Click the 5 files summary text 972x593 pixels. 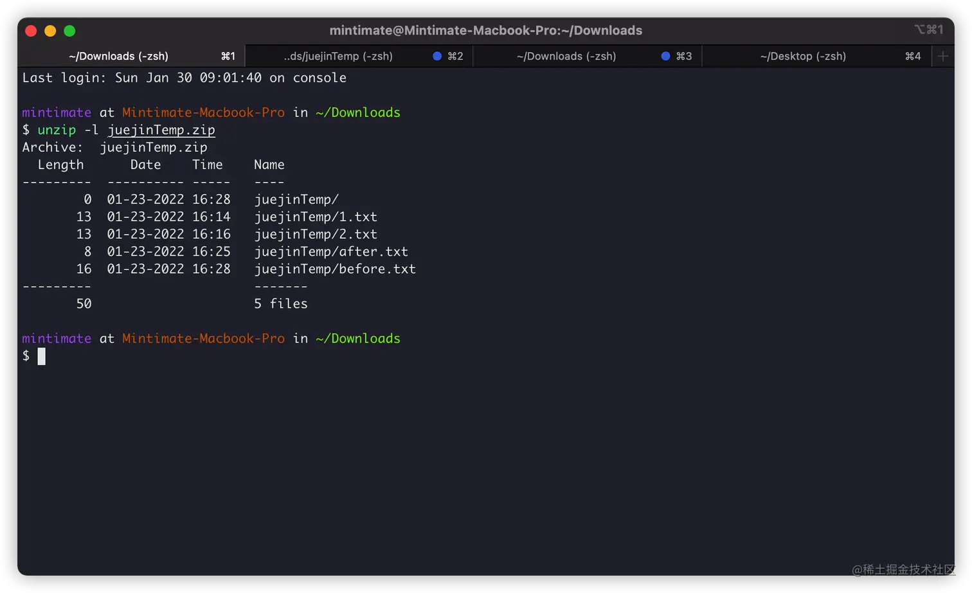tap(281, 303)
